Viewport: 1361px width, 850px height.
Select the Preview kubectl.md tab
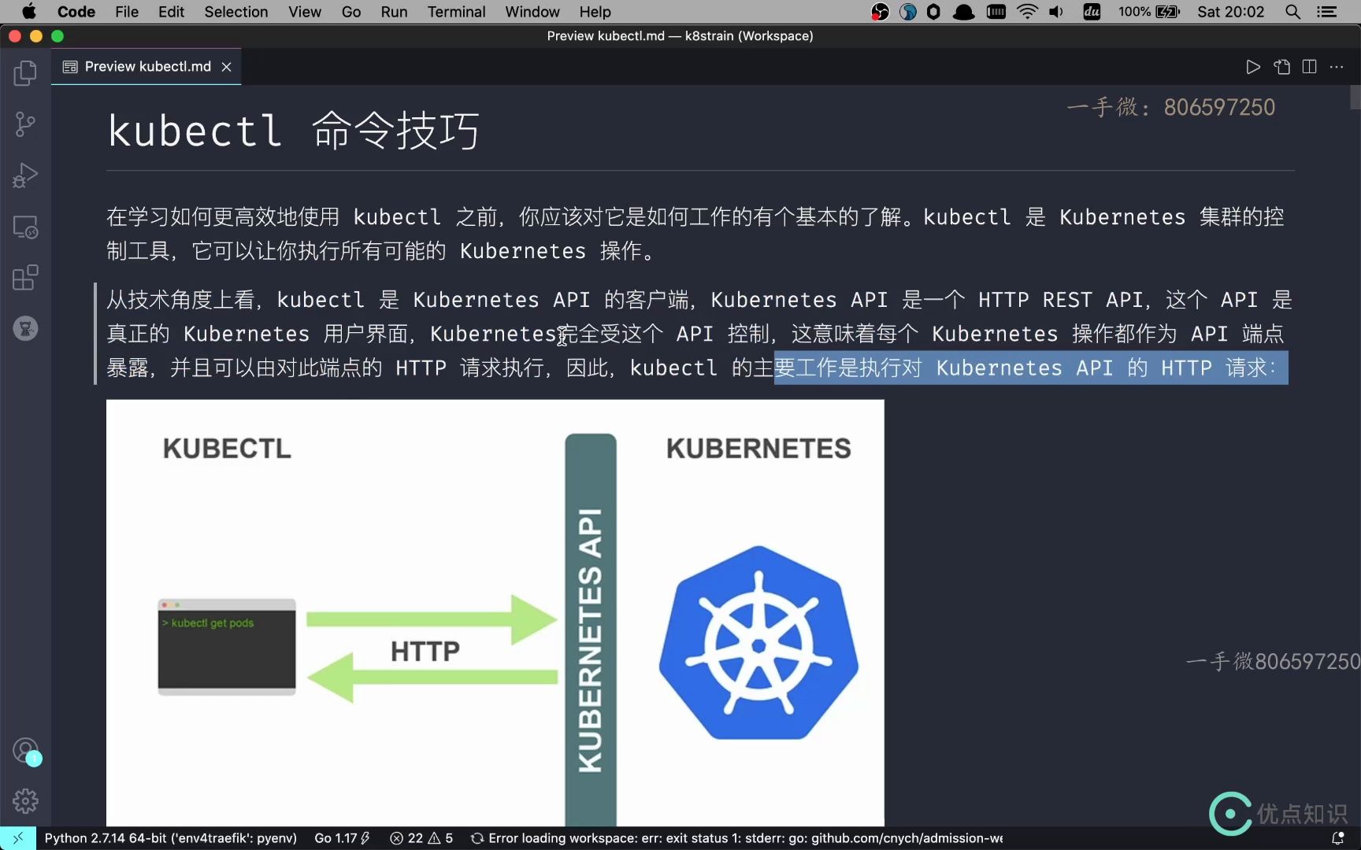[x=146, y=67]
